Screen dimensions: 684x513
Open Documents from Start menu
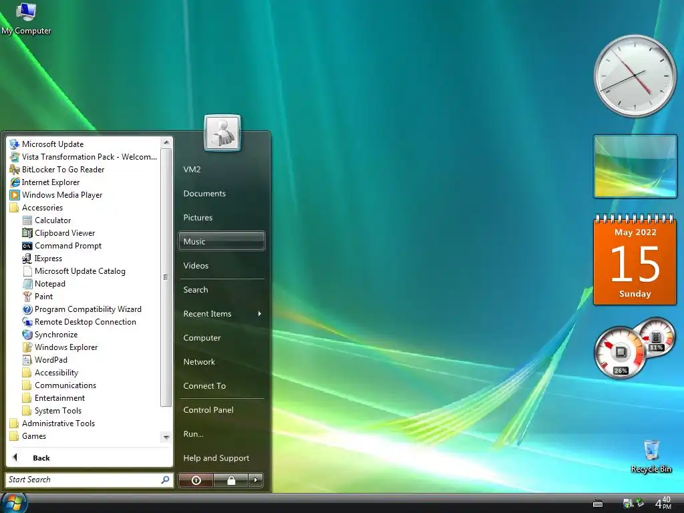(222, 193)
